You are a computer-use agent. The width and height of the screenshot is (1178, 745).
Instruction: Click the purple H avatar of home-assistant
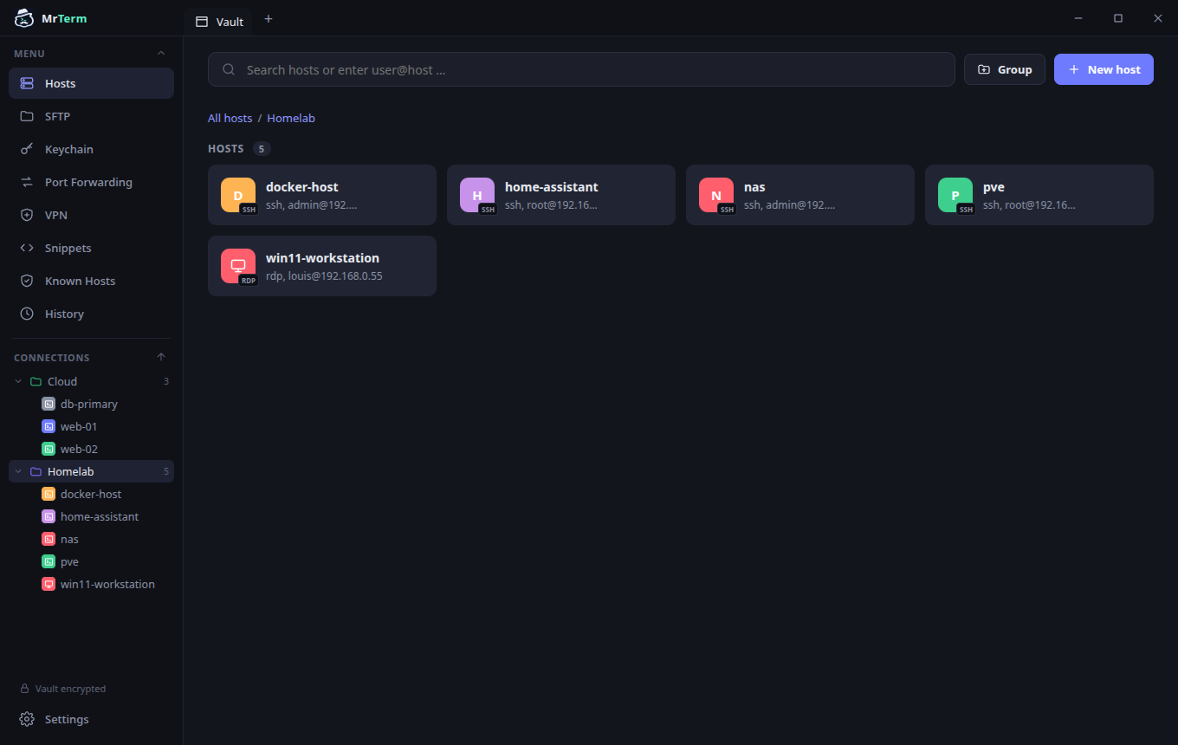(x=477, y=195)
